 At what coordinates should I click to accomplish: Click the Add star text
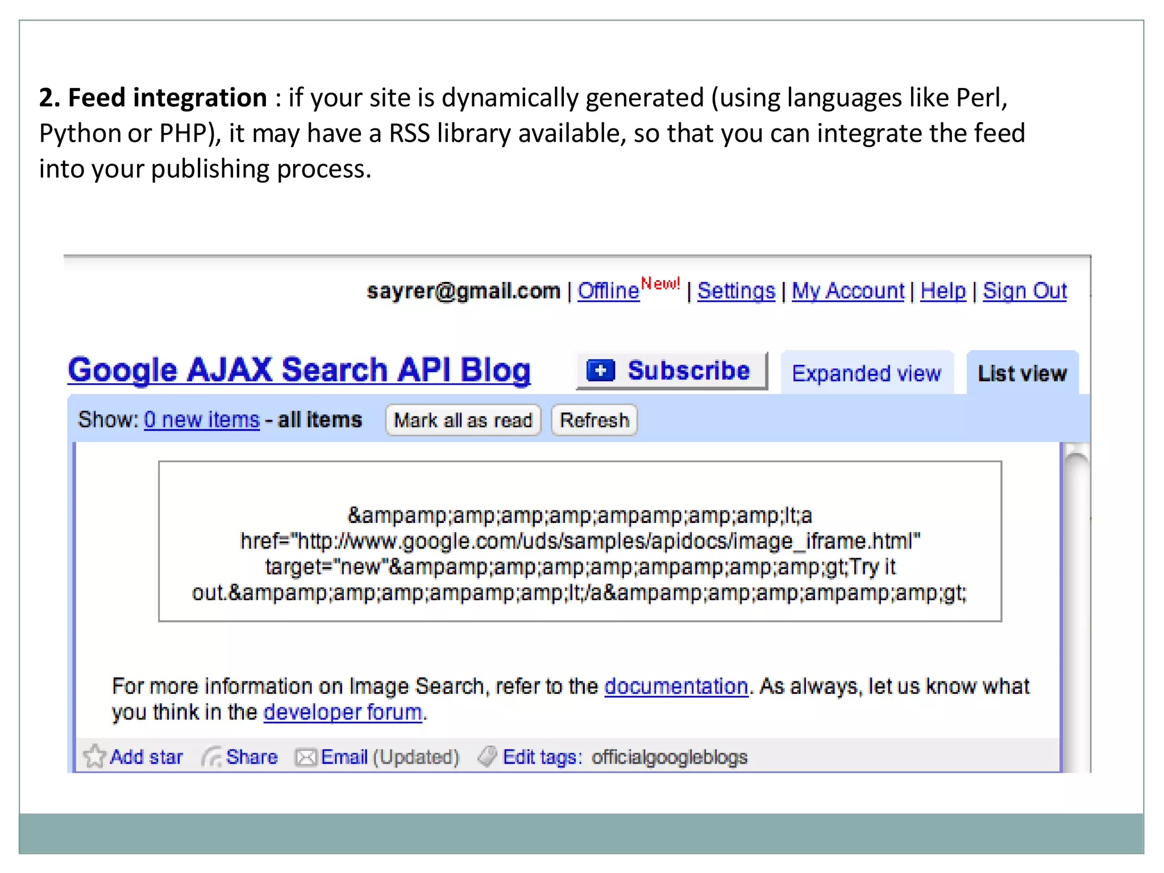(146, 757)
